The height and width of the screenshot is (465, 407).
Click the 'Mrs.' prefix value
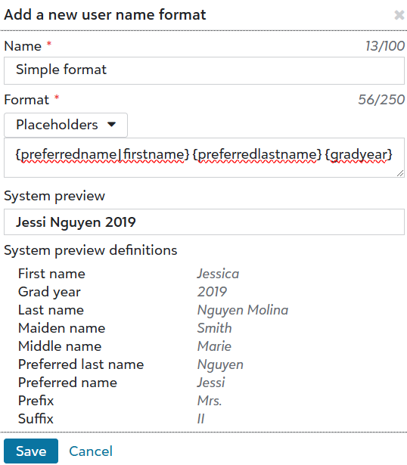[210, 401]
